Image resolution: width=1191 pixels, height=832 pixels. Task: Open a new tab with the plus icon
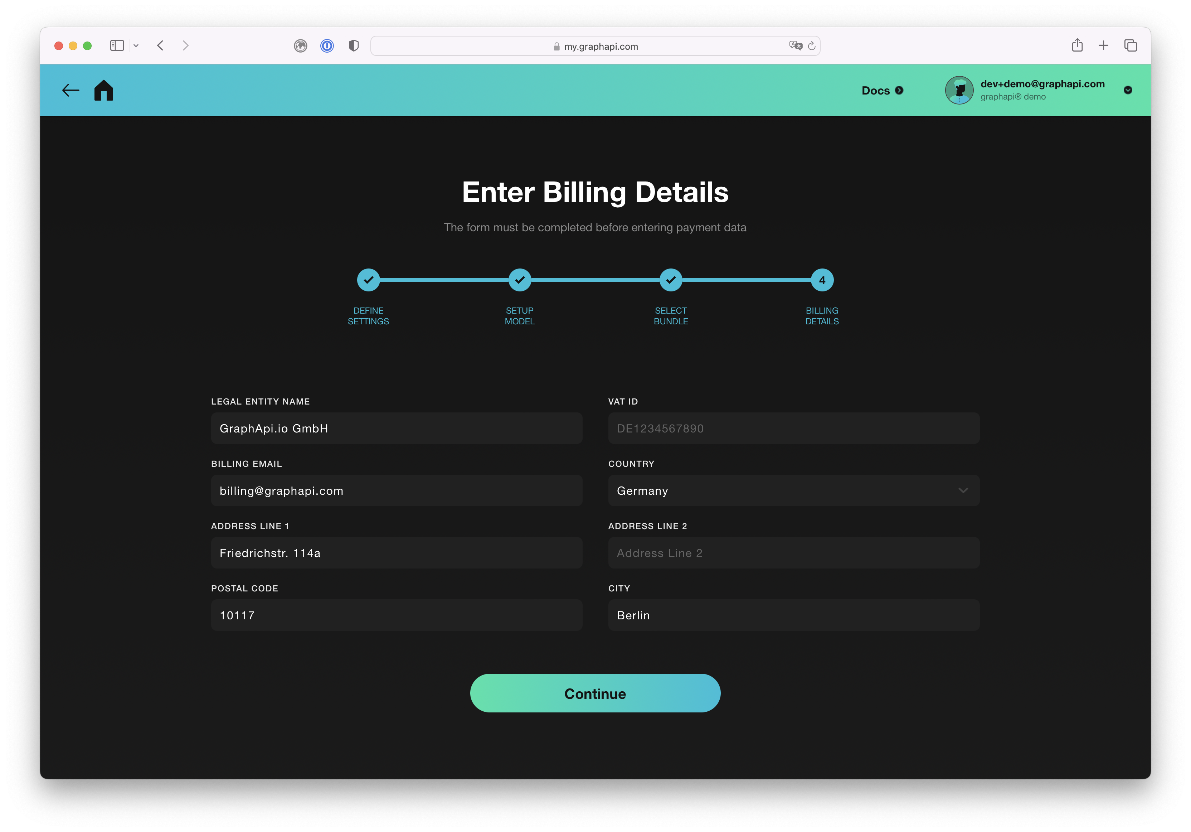(x=1103, y=46)
